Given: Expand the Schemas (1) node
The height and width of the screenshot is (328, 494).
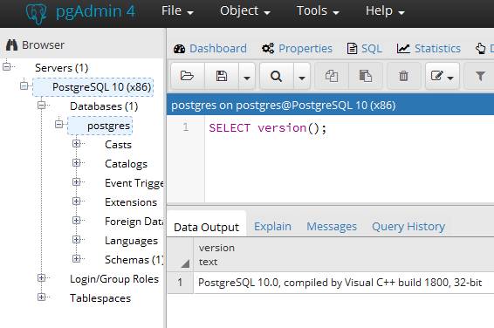Looking at the screenshot, I should [x=77, y=259].
